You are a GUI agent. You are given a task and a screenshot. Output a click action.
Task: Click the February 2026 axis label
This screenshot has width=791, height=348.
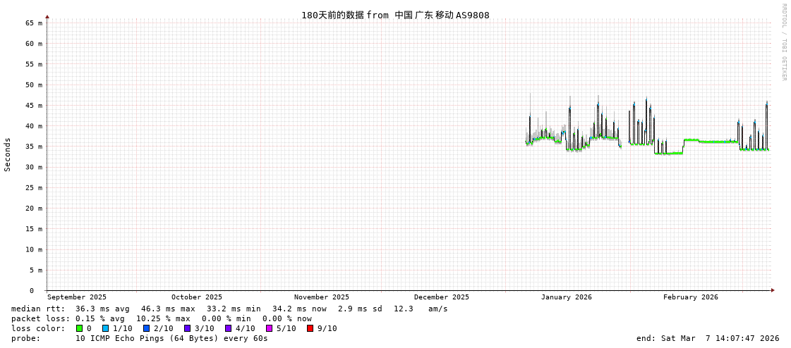(x=690, y=297)
